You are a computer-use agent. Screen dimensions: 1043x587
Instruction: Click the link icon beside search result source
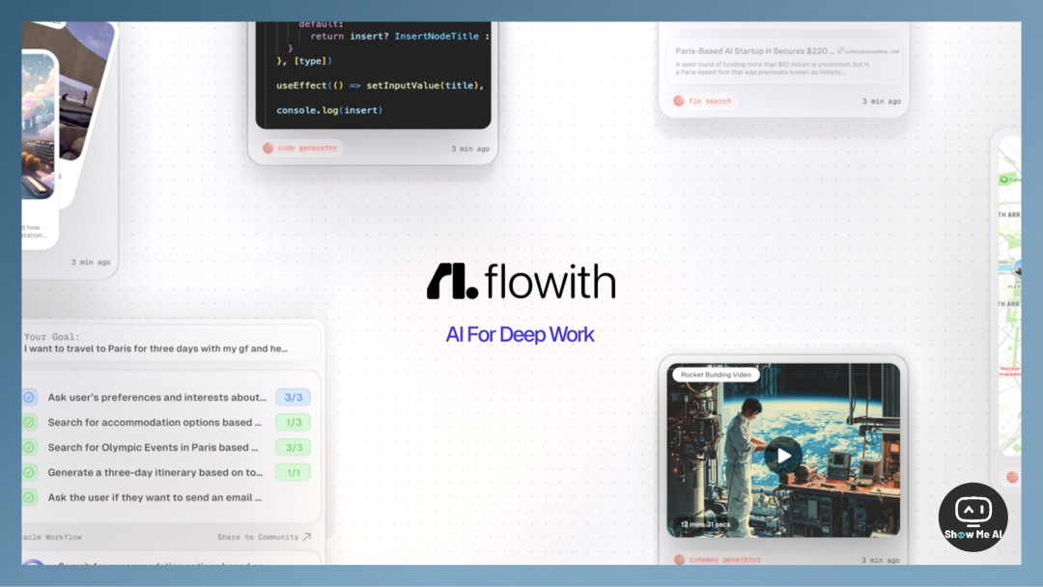840,51
